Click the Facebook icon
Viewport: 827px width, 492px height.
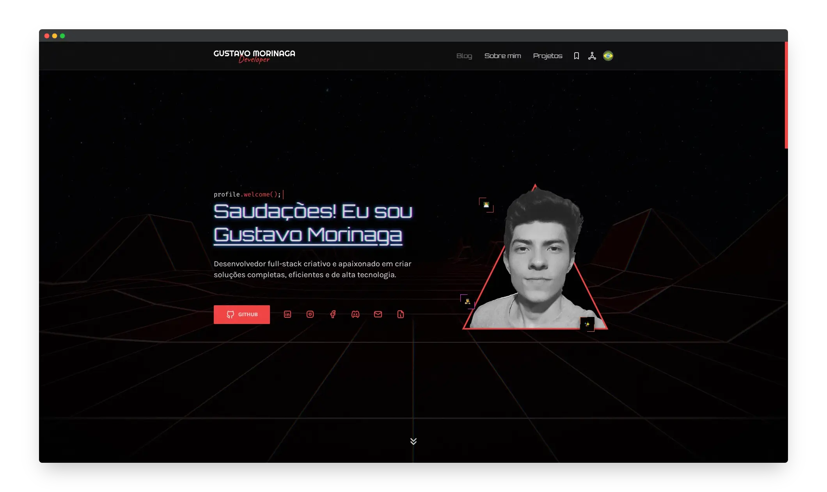click(x=333, y=314)
